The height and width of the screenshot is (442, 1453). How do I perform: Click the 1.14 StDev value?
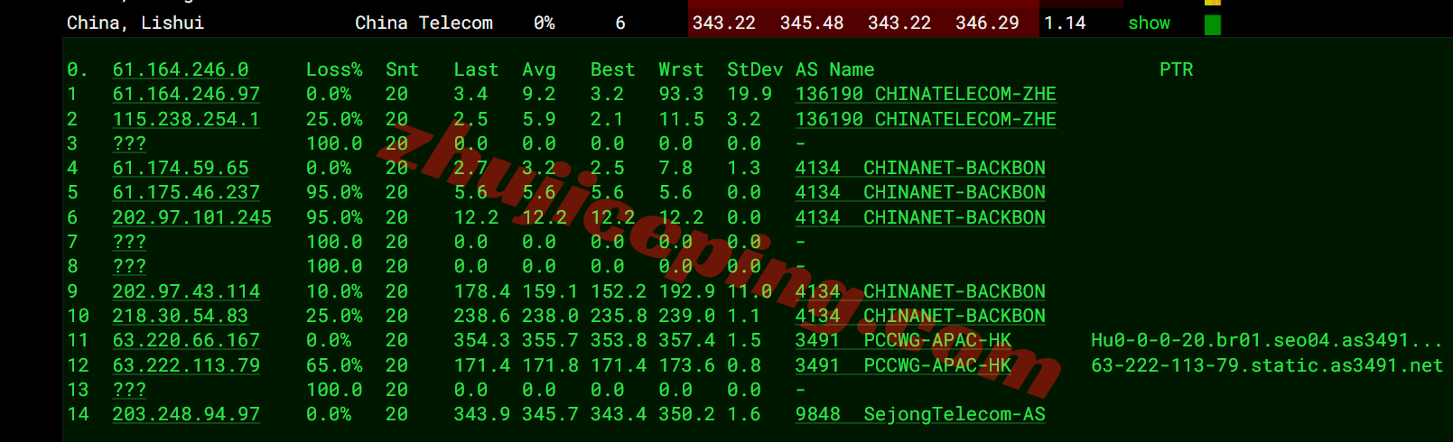click(1065, 23)
